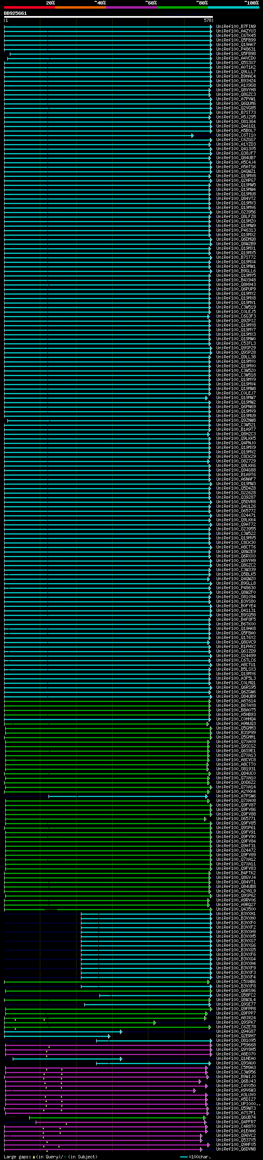Select the UniRef100_P59668 label

pyautogui.click(x=236, y=1045)
